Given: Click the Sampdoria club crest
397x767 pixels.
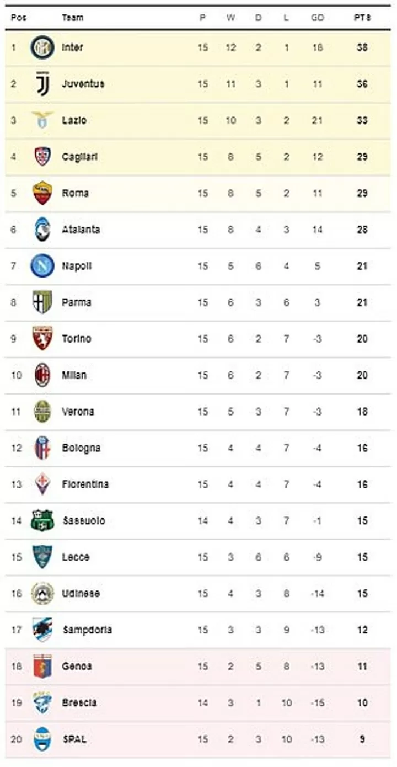Looking at the screenshot, I should (42, 630).
